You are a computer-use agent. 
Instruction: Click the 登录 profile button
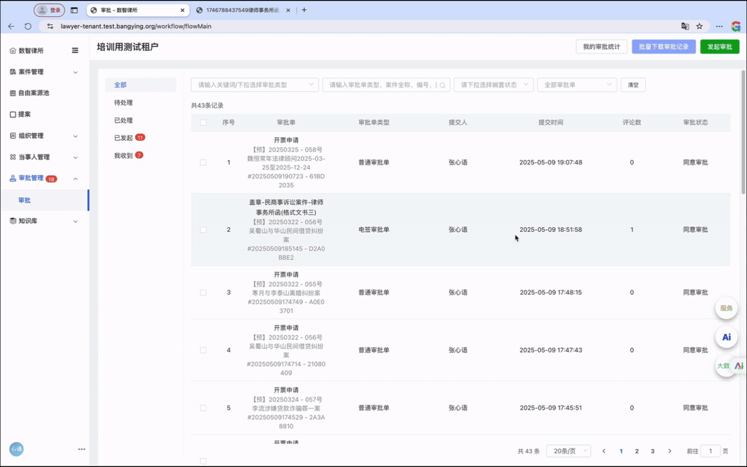tap(50, 10)
